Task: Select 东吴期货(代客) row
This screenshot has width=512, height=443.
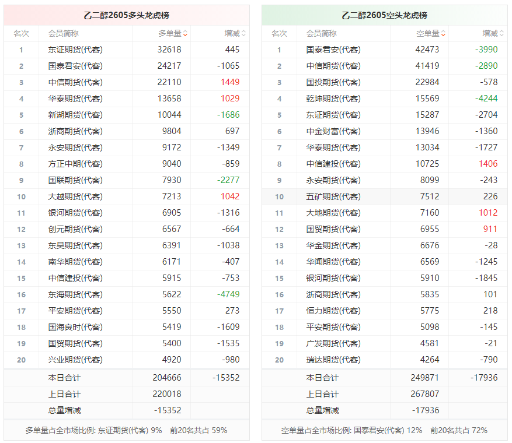Action: [x=127, y=245]
